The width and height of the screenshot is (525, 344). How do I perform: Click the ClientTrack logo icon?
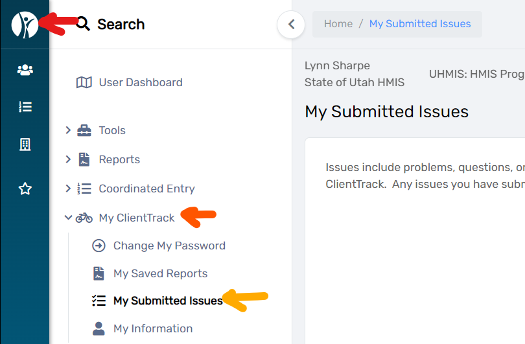25,25
